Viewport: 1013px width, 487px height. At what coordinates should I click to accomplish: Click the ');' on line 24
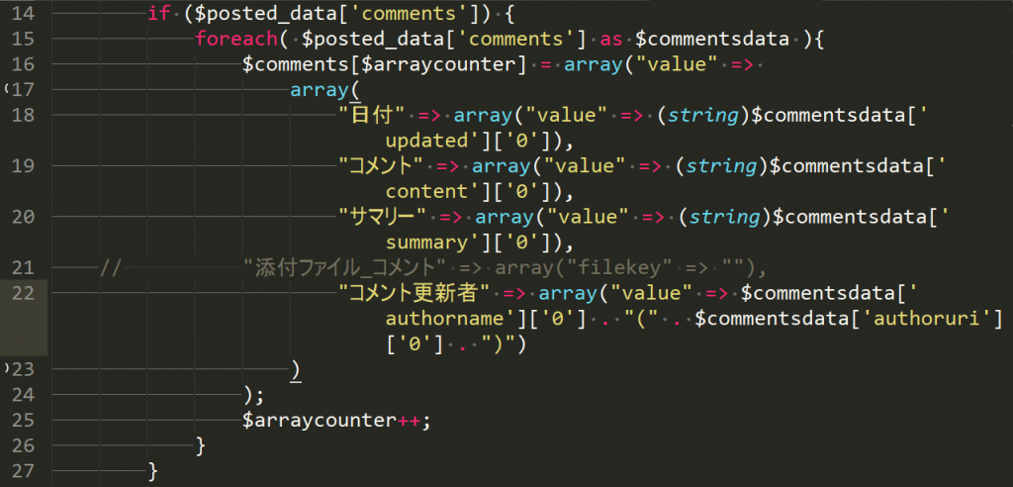[253, 395]
